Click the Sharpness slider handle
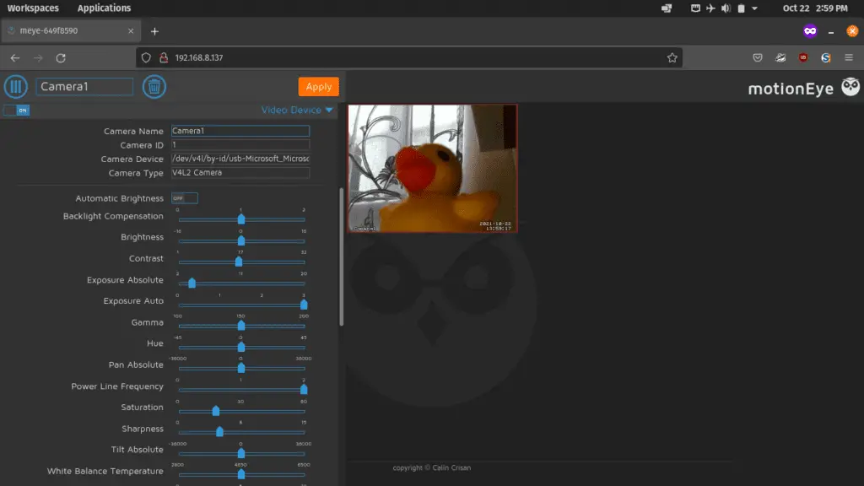 point(220,431)
